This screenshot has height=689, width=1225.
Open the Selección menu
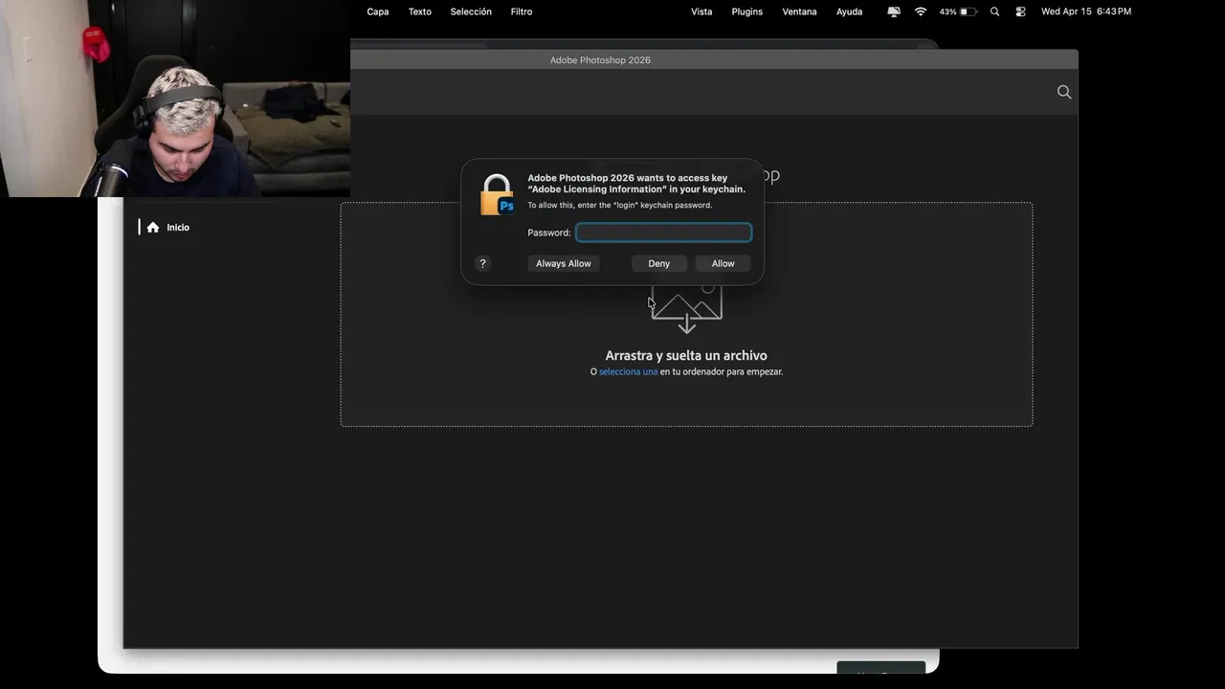click(471, 11)
